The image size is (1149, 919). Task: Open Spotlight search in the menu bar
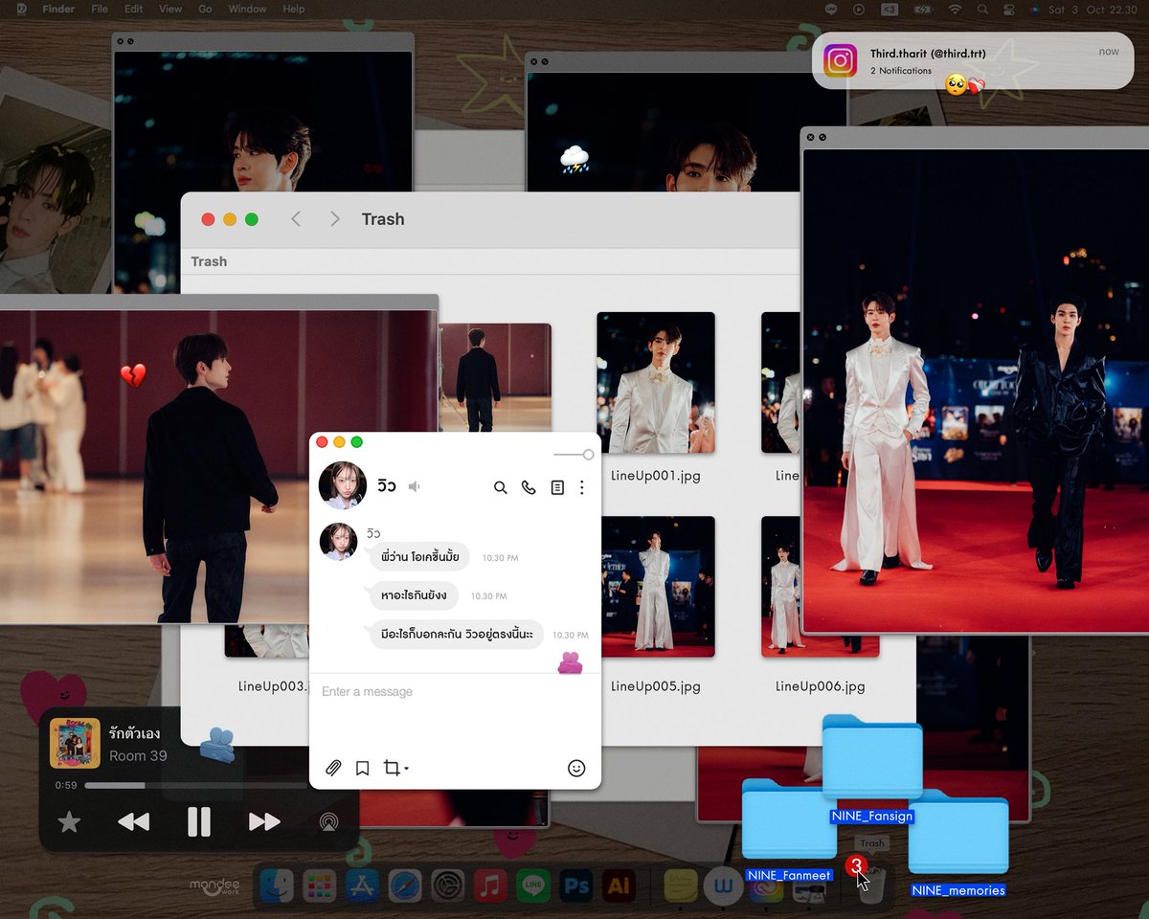tap(981, 9)
